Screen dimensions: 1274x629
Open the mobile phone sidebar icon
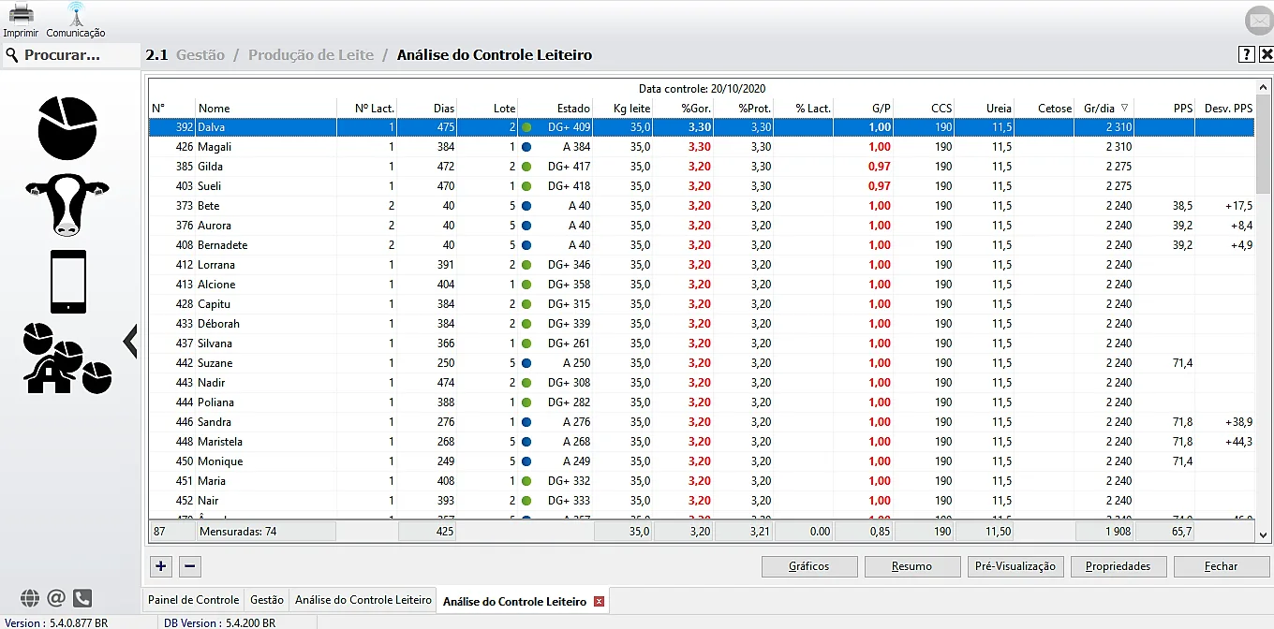(68, 282)
